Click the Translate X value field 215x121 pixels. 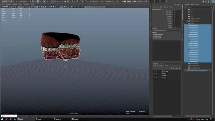[x=177, y=11]
